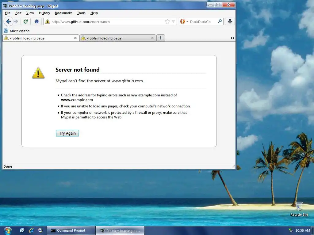Click the window resize grip in status bar

(x=233, y=167)
